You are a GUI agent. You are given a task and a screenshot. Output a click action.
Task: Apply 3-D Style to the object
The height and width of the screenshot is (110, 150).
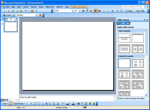coord(93,104)
